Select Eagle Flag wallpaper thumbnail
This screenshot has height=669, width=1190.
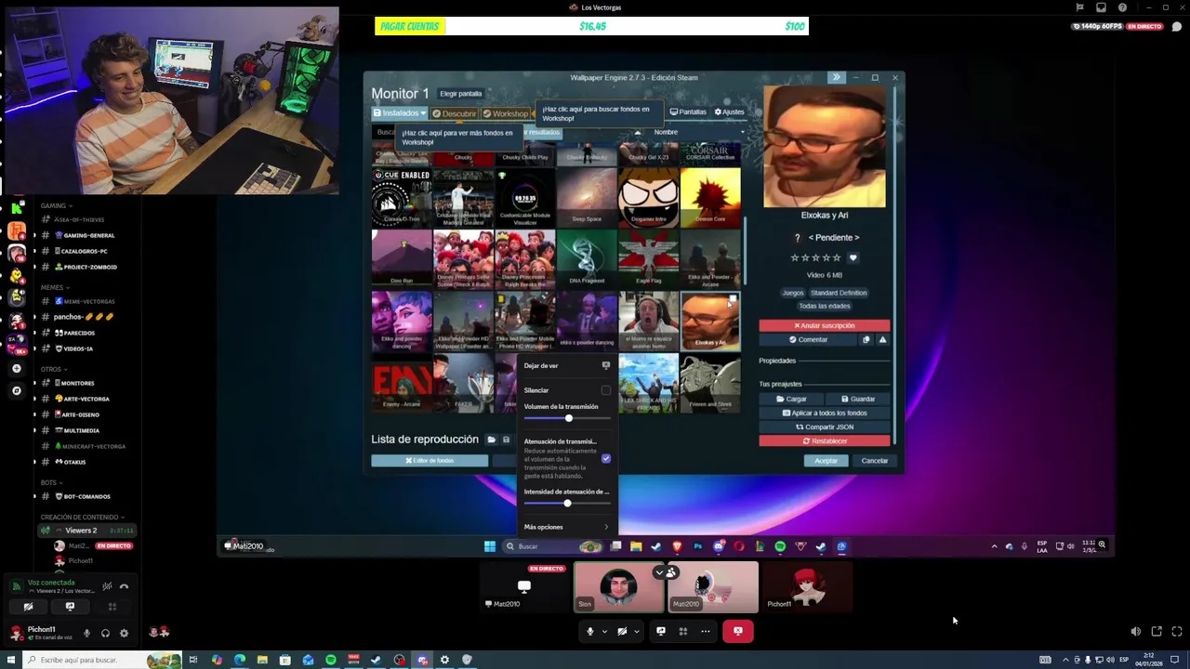click(648, 257)
